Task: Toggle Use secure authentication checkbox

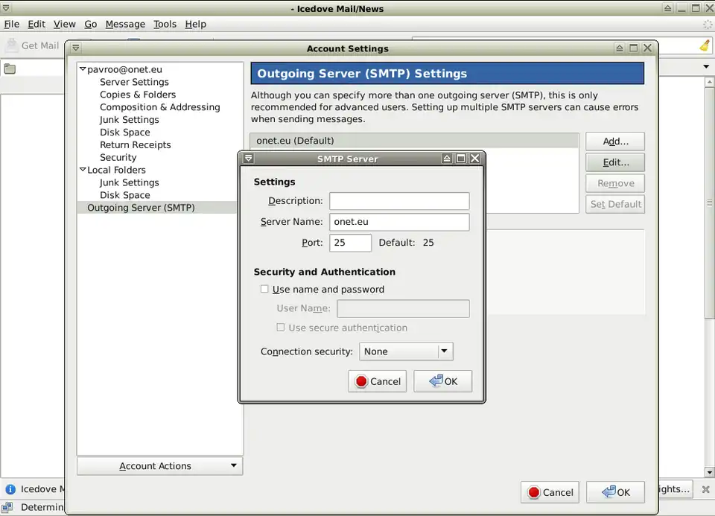Action: [x=281, y=328]
